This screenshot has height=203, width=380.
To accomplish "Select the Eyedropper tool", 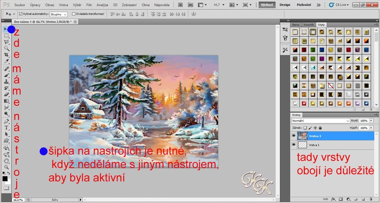I will pyautogui.click(x=6, y=61).
